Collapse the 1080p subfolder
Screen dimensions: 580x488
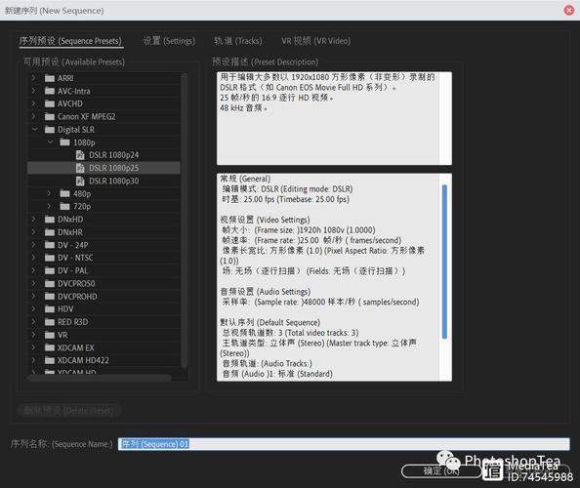[50, 142]
